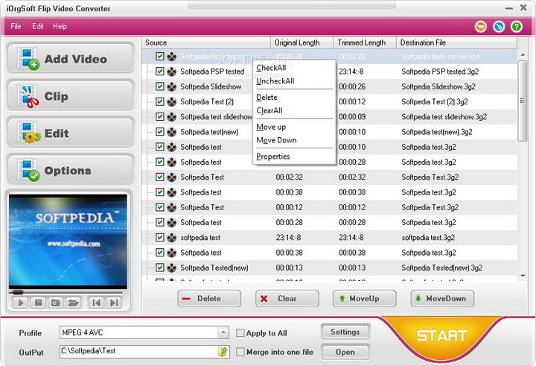Click film reel icon of Softpedia Test (2)
Viewport: 536px width, 366px height.
coord(172,101)
